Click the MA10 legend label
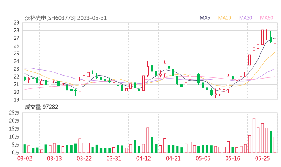The height and width of the screenshot is (167, 281). [224, 18]
